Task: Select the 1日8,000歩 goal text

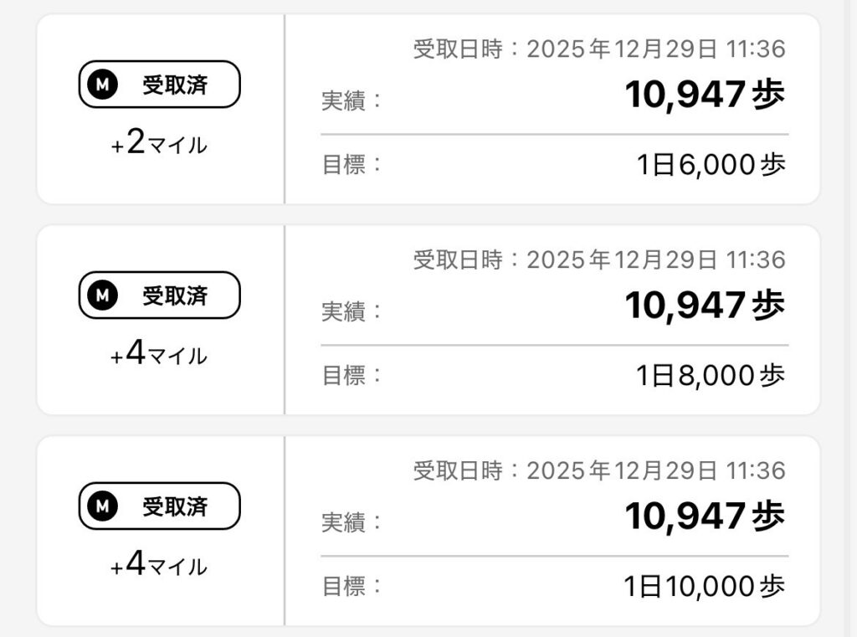Action: (711, 376)
